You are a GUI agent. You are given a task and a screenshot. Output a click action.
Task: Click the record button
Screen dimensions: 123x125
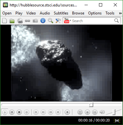coord(27,112)
